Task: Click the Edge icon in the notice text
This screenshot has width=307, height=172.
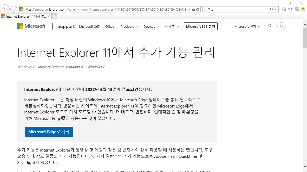Action: (x=63, y=118)
